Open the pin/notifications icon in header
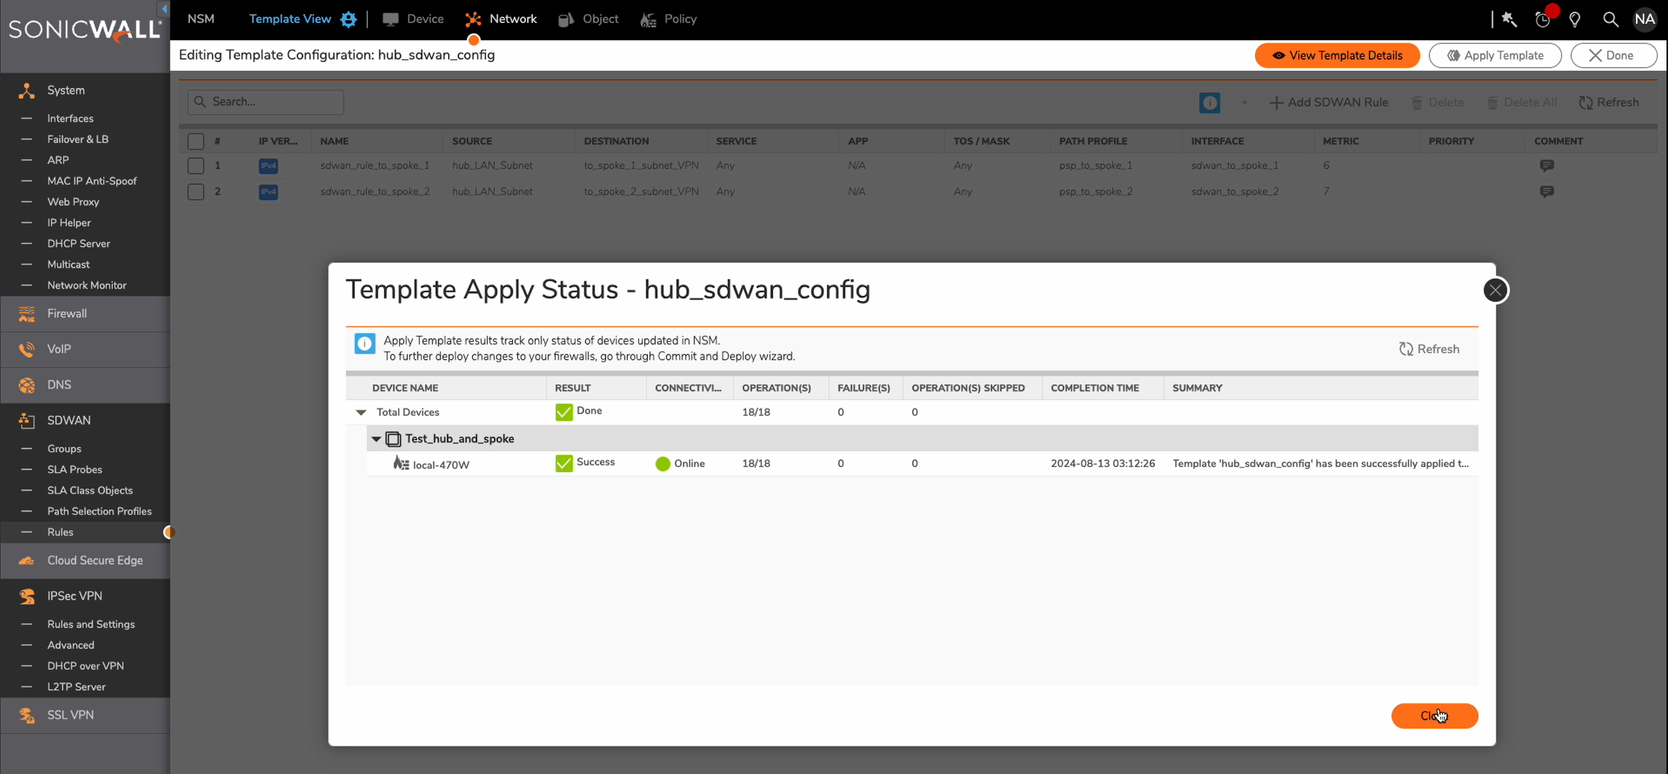Viewport: 1668px width, 774px height. (x=1509, y=19)
